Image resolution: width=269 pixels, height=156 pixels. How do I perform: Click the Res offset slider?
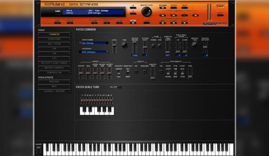click(x=88, y=73)
